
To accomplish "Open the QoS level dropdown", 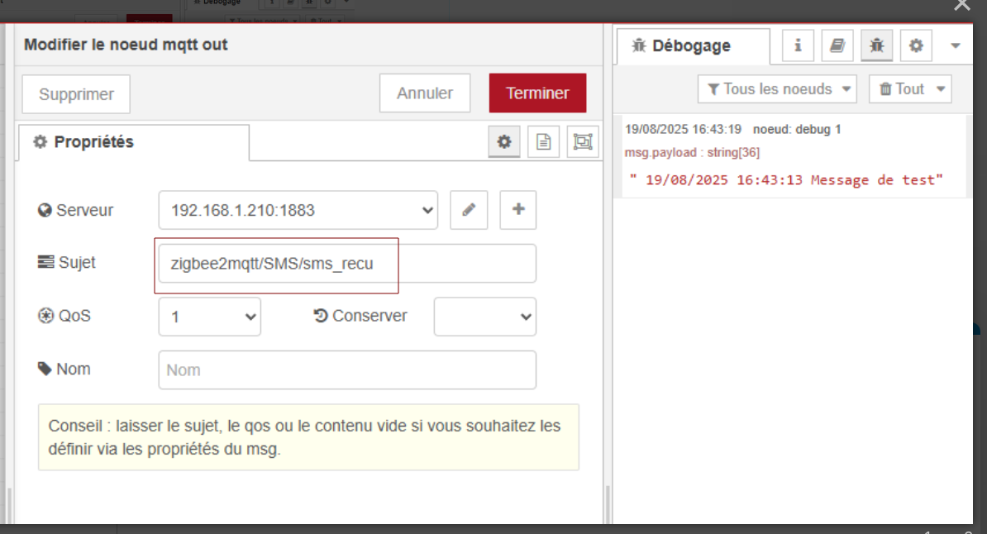I will [x=209, y=317].
